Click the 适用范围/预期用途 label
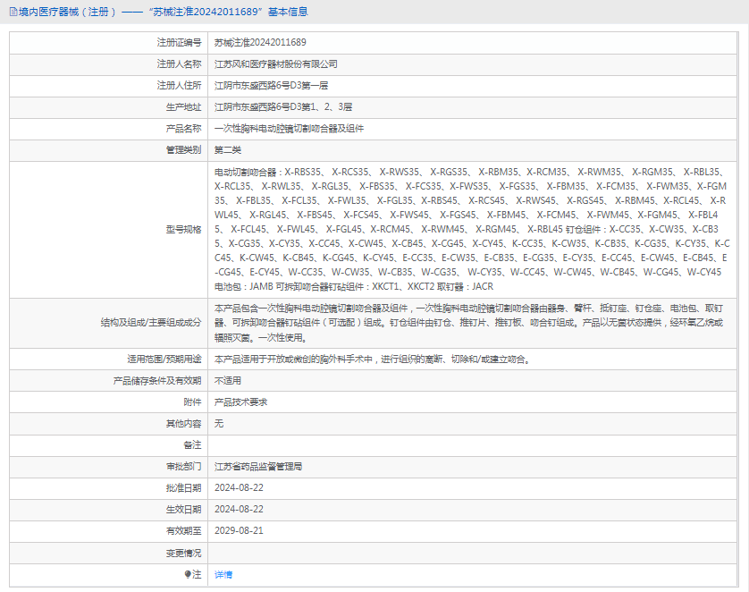Image resolution: width=749 pixels, height=592 pixels. (164, 359)
